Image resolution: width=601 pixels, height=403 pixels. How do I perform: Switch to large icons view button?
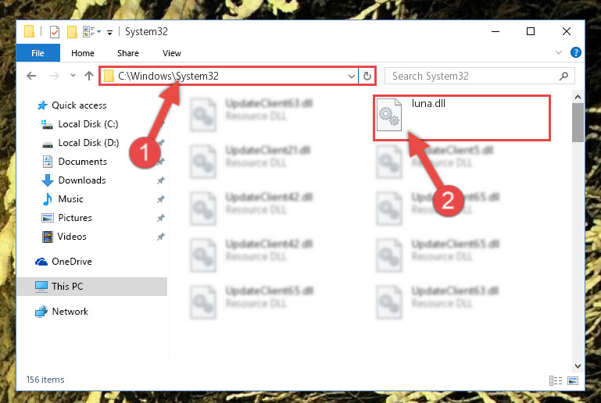[573, 380]
